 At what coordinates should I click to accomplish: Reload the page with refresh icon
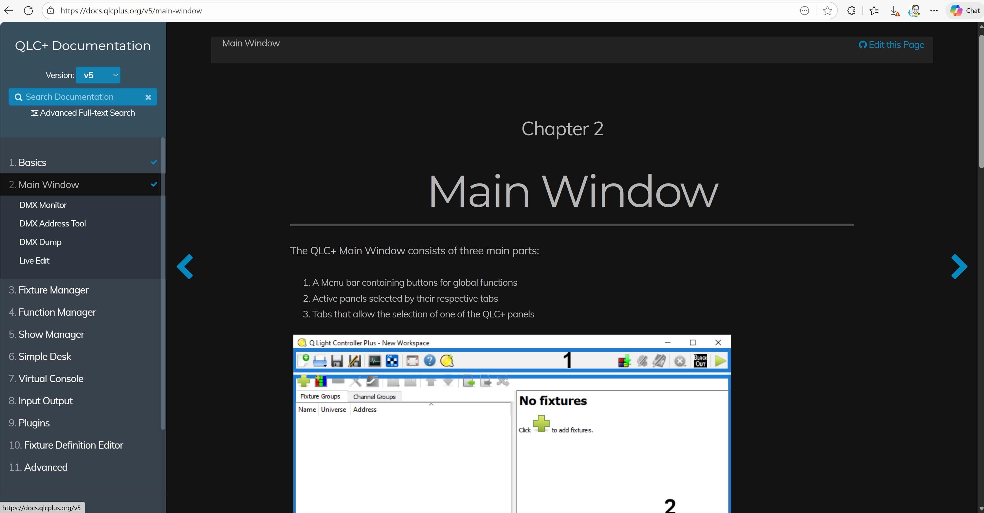(x=29, y=11)
